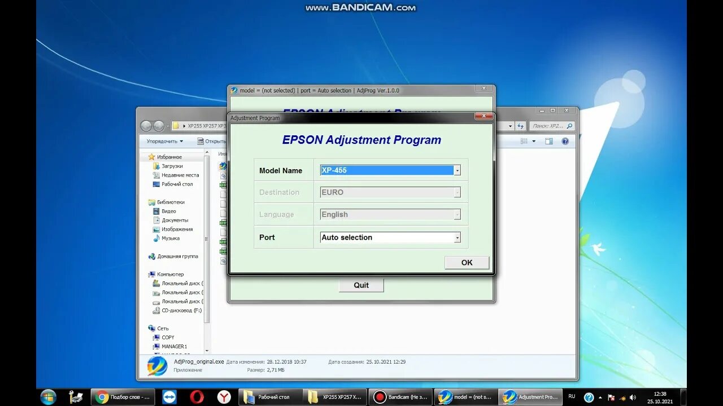
Task: Maximize the Explorer window
Action: click(552, 111)
